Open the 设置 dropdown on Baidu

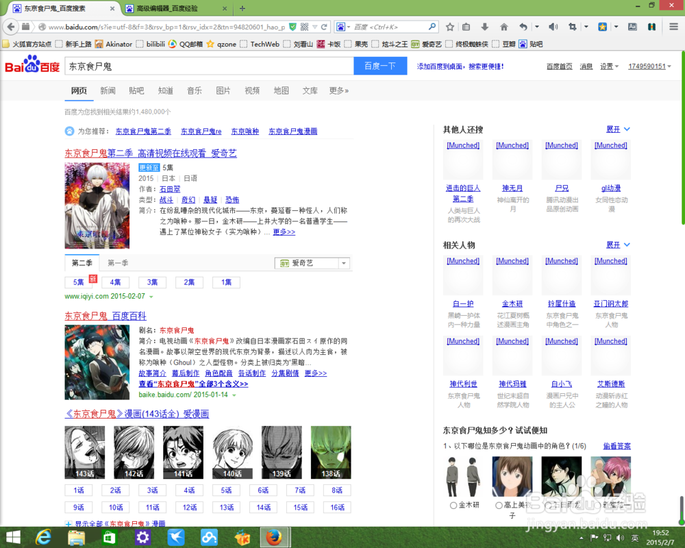click(609, 66)
